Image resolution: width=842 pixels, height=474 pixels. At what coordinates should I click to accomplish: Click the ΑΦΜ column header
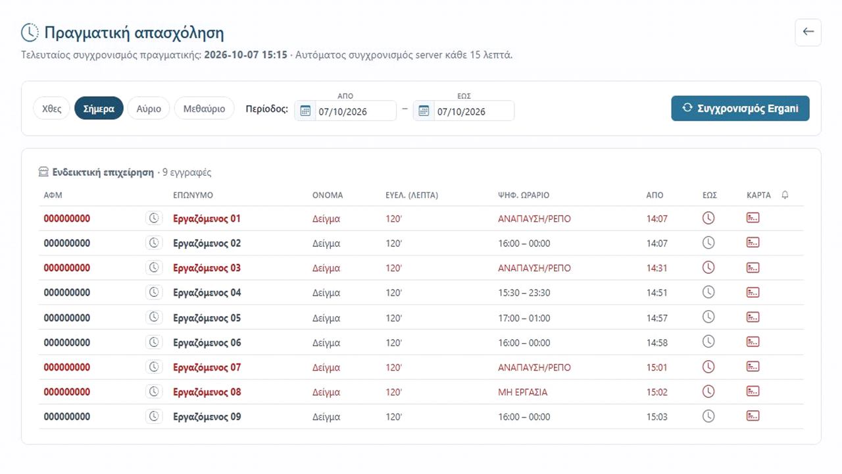pos(53,196)
